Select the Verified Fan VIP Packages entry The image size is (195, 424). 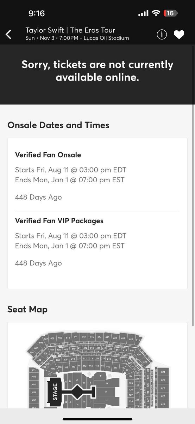tap(59, 221)
